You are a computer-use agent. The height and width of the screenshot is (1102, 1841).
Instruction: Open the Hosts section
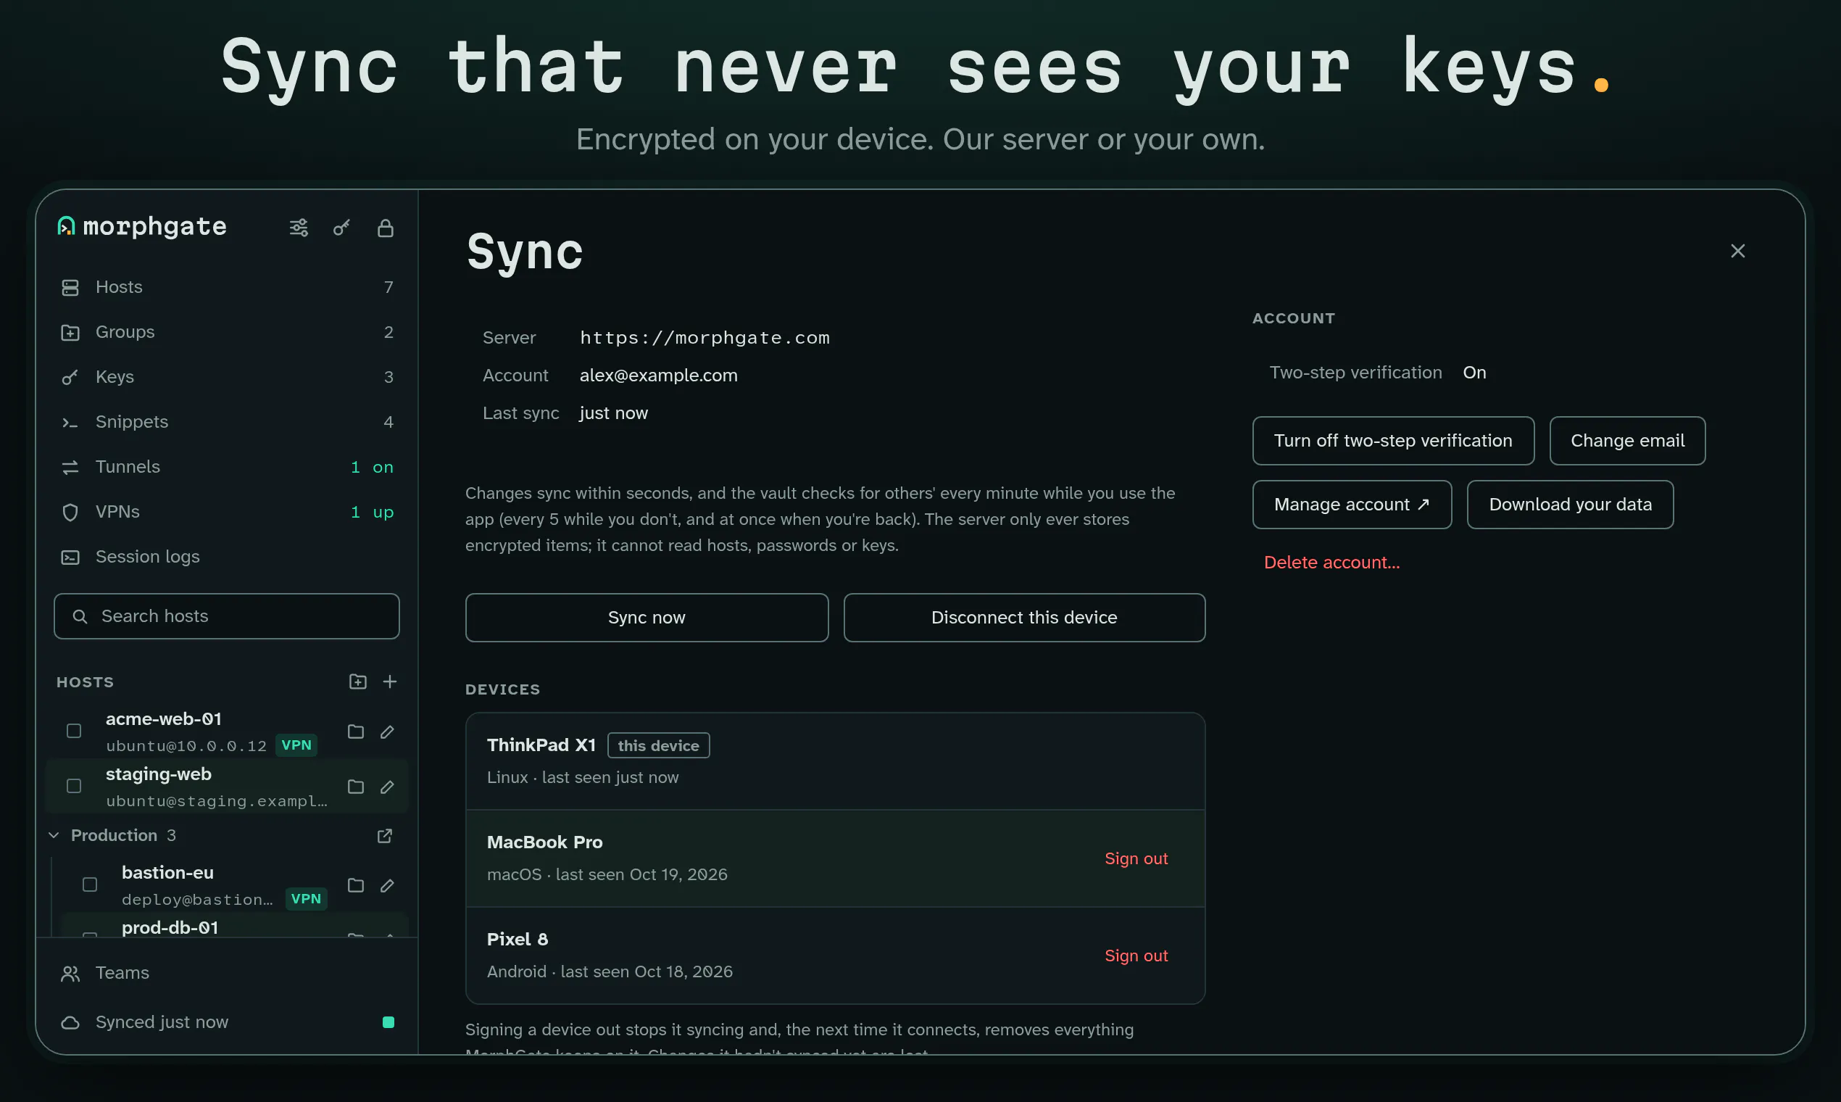(x=226, y=287)
